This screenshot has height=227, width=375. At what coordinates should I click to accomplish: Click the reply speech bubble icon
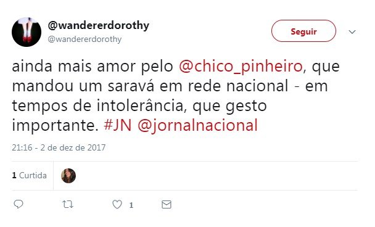point(19,204)
